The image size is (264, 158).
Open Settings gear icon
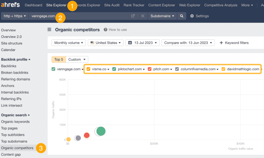[192, 16]
